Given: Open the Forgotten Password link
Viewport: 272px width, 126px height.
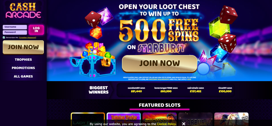Looking at the screenshot, I should pyautogui.click(x=28, y=37).
